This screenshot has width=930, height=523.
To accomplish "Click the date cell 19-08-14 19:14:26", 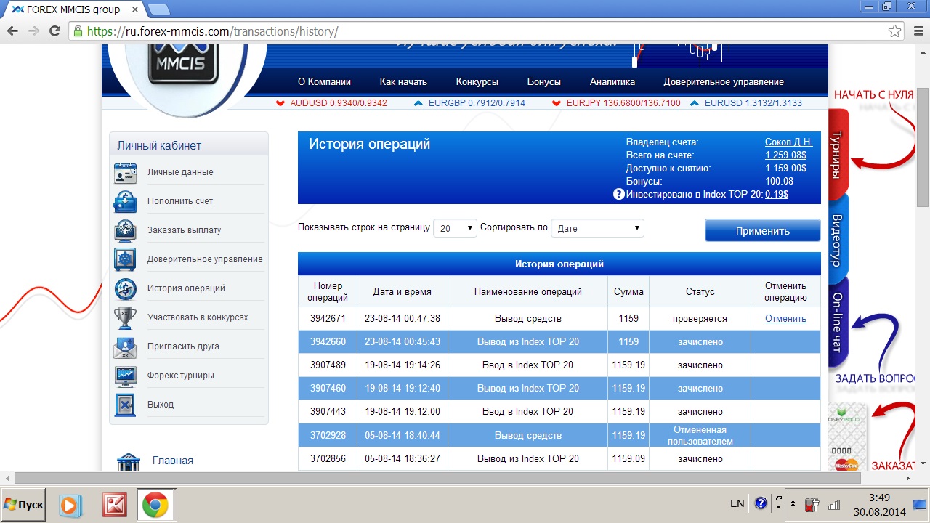I will coord(403,365).
